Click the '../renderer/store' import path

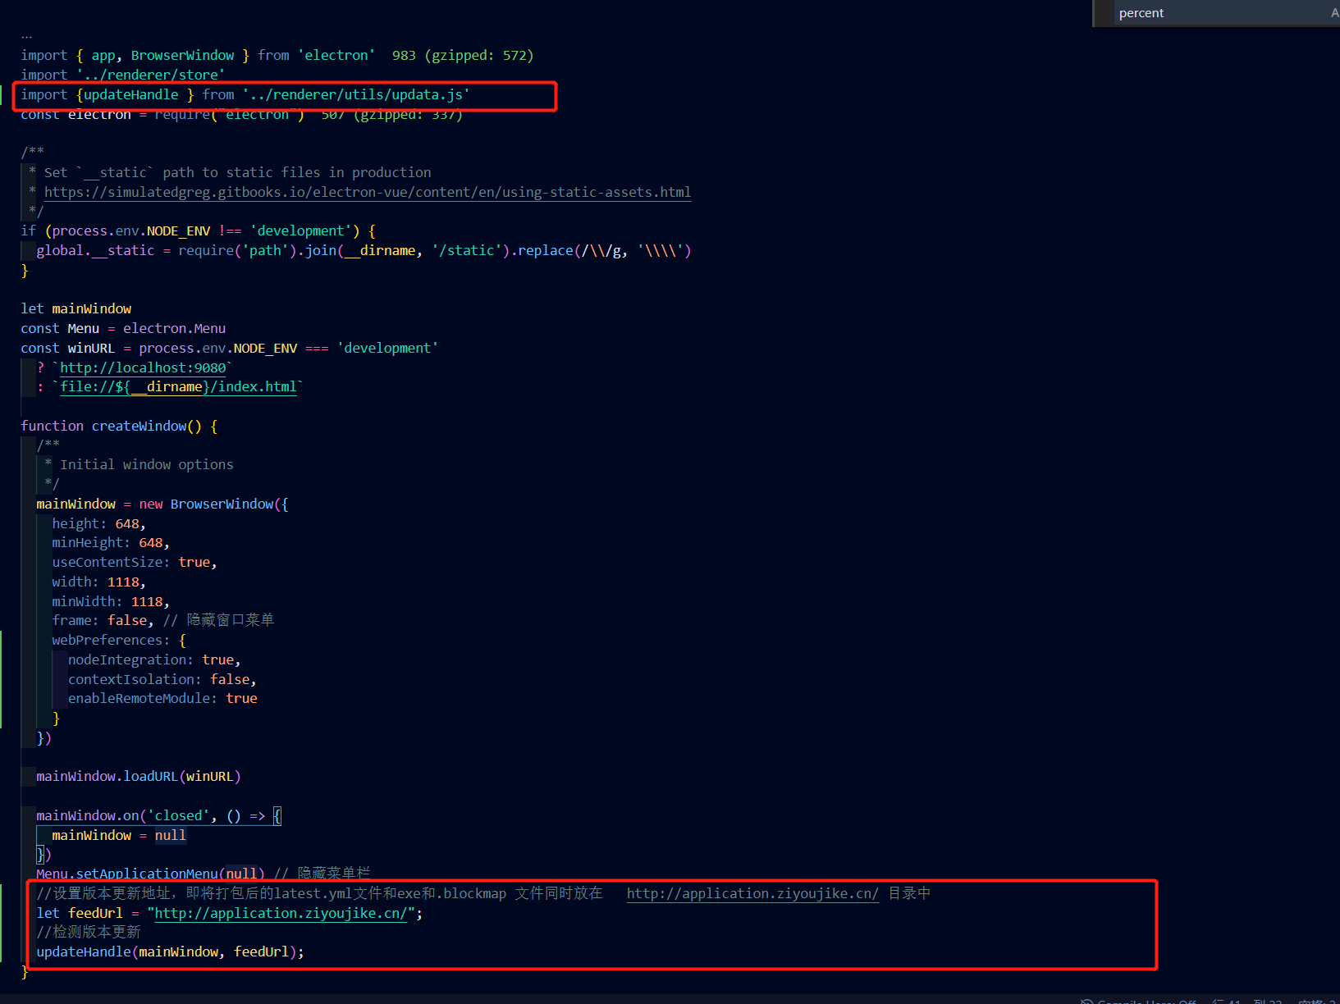151,75
